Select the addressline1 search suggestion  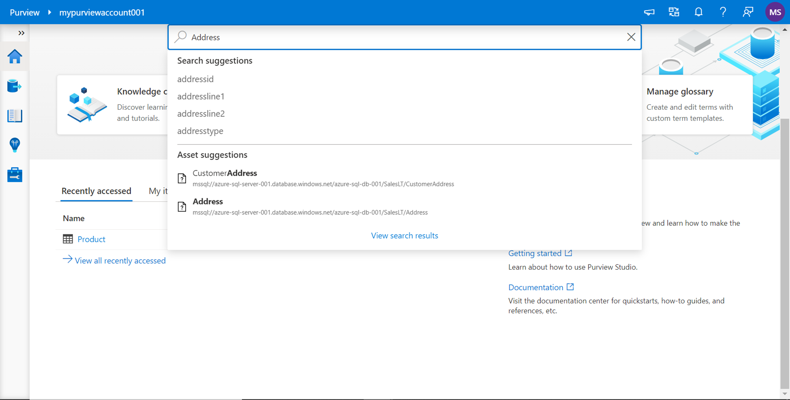tap(201, 96)
